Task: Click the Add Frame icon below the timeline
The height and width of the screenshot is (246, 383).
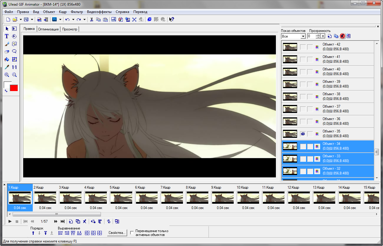Action: pos(71,221)
